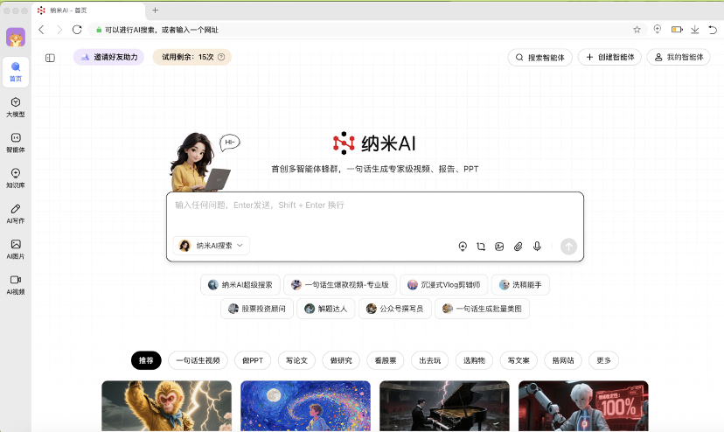Click the user avatar in sidebar

click(x=16, y=37)
